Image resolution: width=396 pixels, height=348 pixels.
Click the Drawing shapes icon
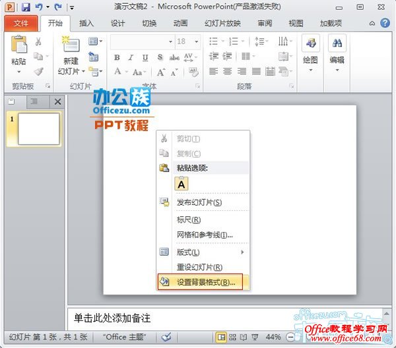coord(310,45)
